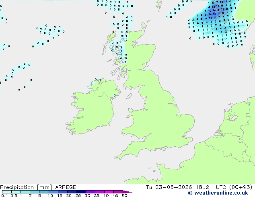
Task: Click the '0.5' legend scale label
Action: (14, 195)
